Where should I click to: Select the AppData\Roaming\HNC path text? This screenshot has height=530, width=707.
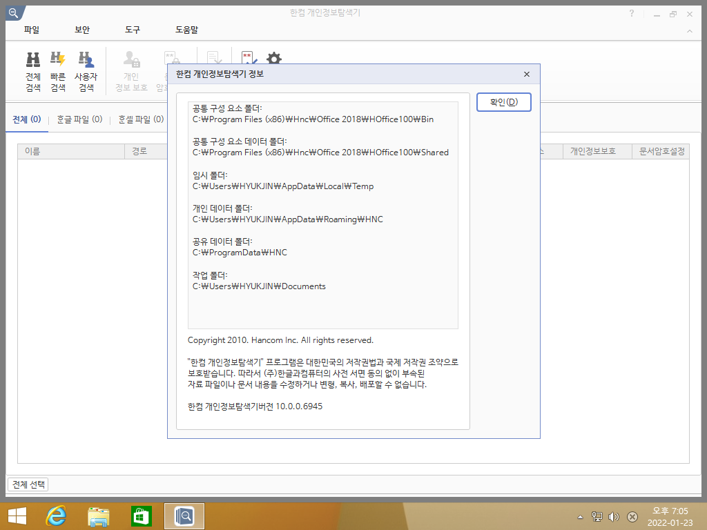[288, 219]
